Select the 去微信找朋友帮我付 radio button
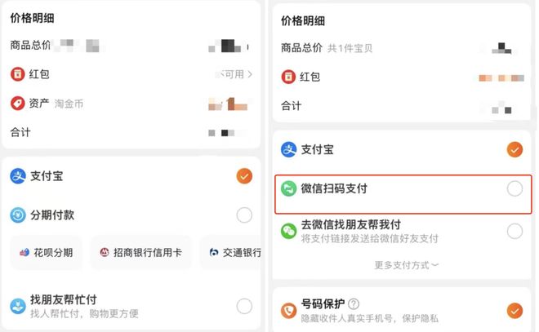This screenshot has height=332, width=539. click(x=514, y=231)
